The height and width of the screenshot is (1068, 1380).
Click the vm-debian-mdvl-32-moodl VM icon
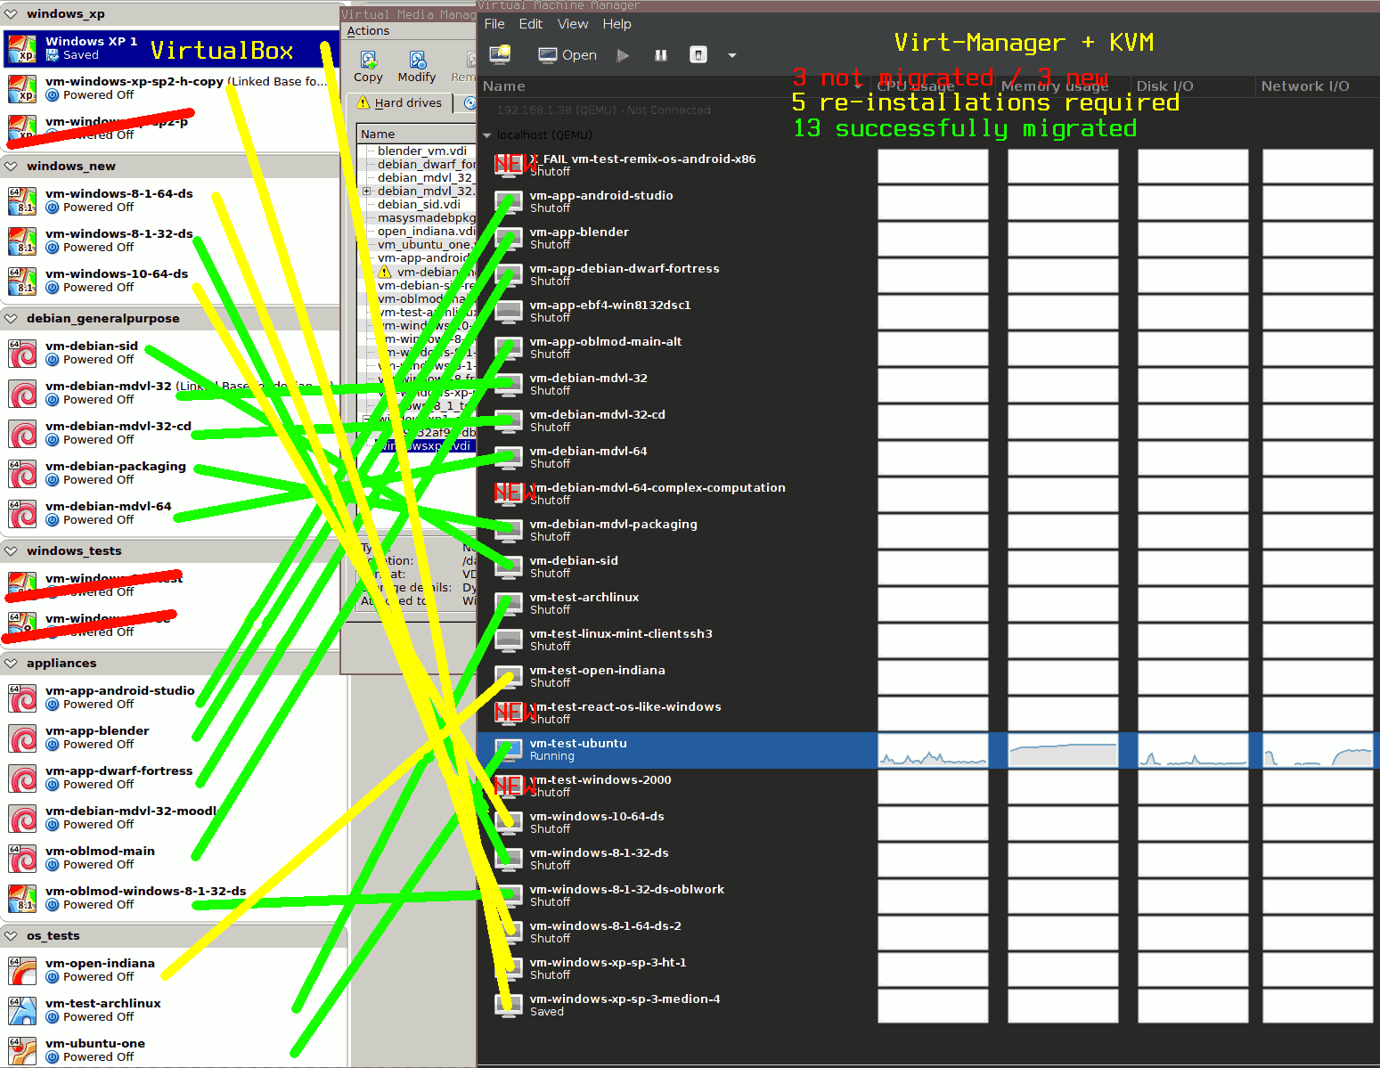point(22,818)
